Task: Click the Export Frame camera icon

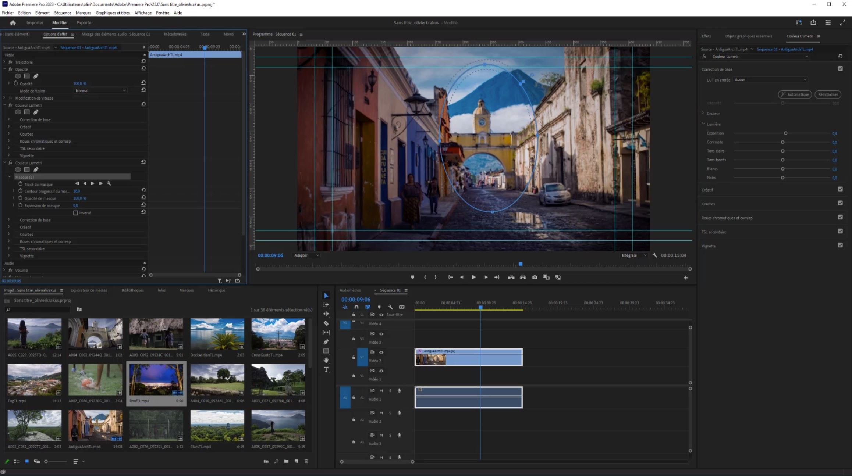Action: 535,277
